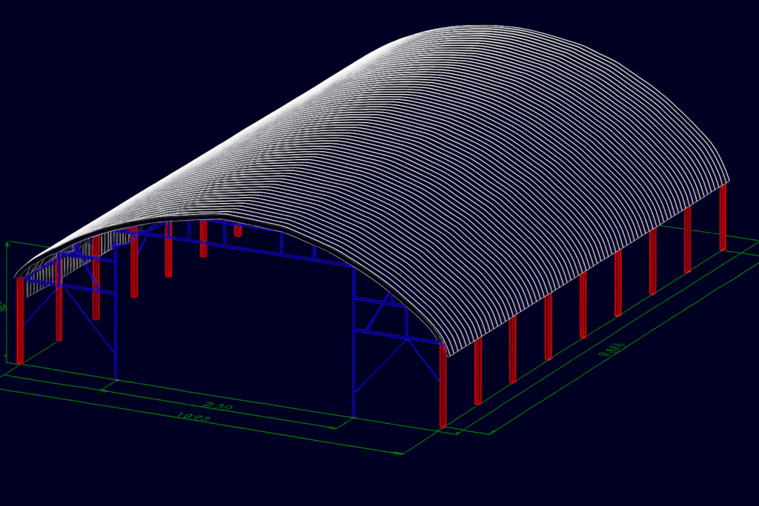Pick the right blue door frame post

point(354,348)
